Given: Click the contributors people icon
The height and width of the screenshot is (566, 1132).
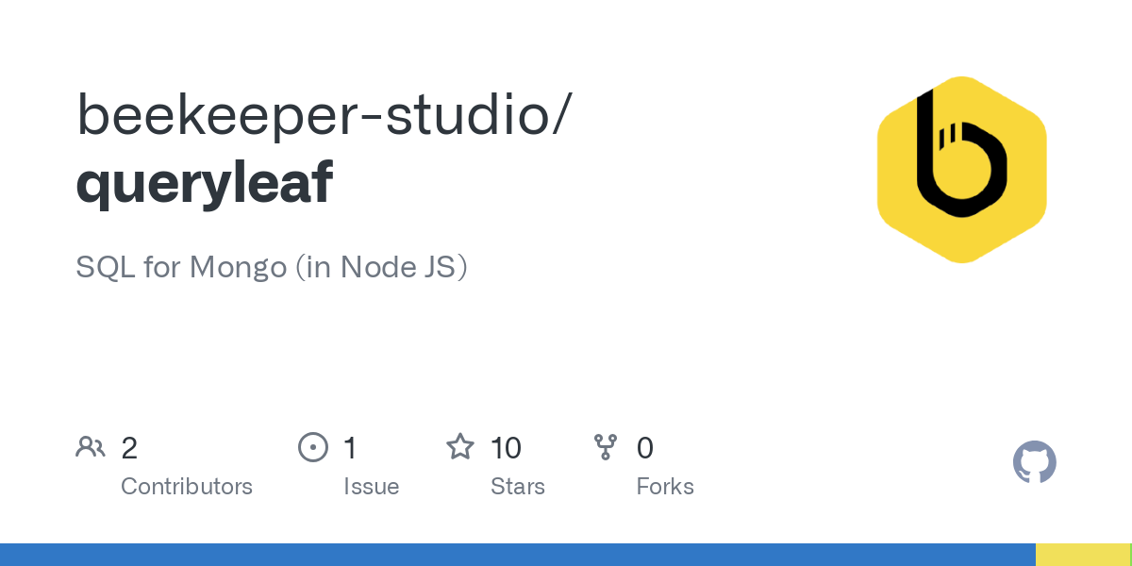Looking at the screenshot, I should [x=91, y=447].
